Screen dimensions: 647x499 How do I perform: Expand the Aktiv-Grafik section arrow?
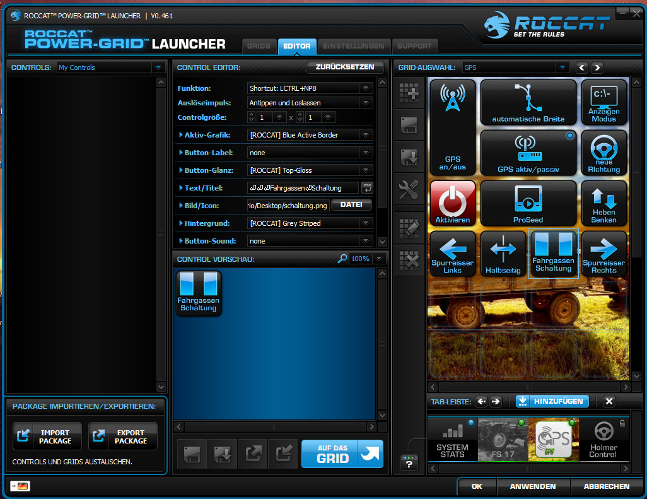181,135
